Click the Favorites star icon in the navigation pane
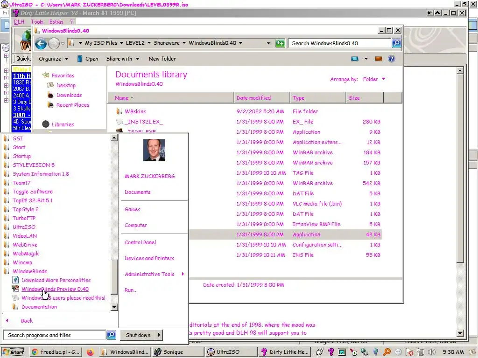This screenshot has width=478, height=358. pos(46,75)
